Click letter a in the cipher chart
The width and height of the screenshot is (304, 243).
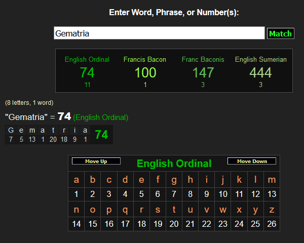(x=76, y=180)
